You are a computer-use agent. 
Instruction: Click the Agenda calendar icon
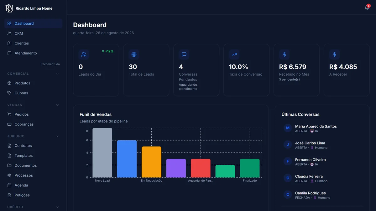pos(9,185)
